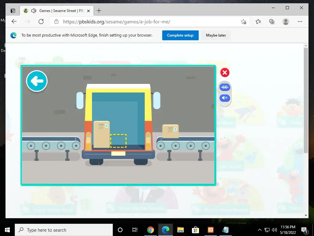Go back using the browser back arrow
The width and height of the screenshot is (314, 236).
(x=14, y=22)
